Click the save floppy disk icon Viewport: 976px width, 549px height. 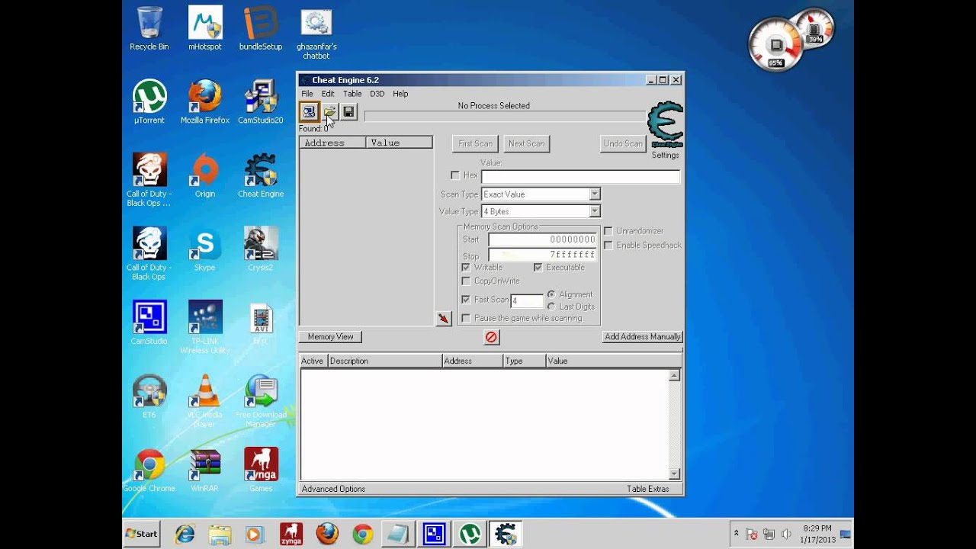tap(348, 112)
